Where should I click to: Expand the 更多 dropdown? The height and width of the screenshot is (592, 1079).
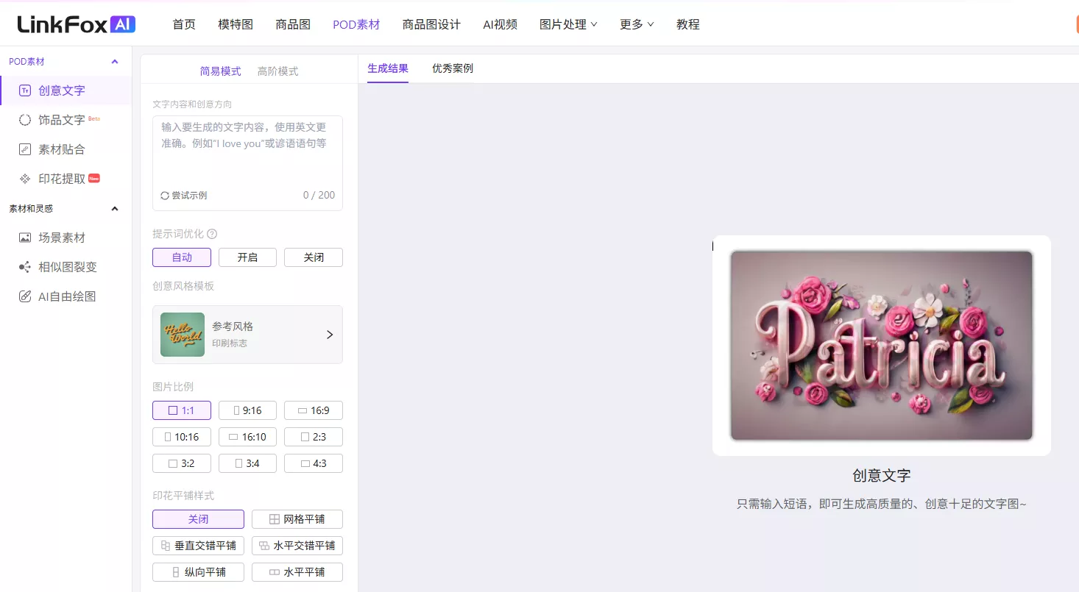[x=636, y=24]
